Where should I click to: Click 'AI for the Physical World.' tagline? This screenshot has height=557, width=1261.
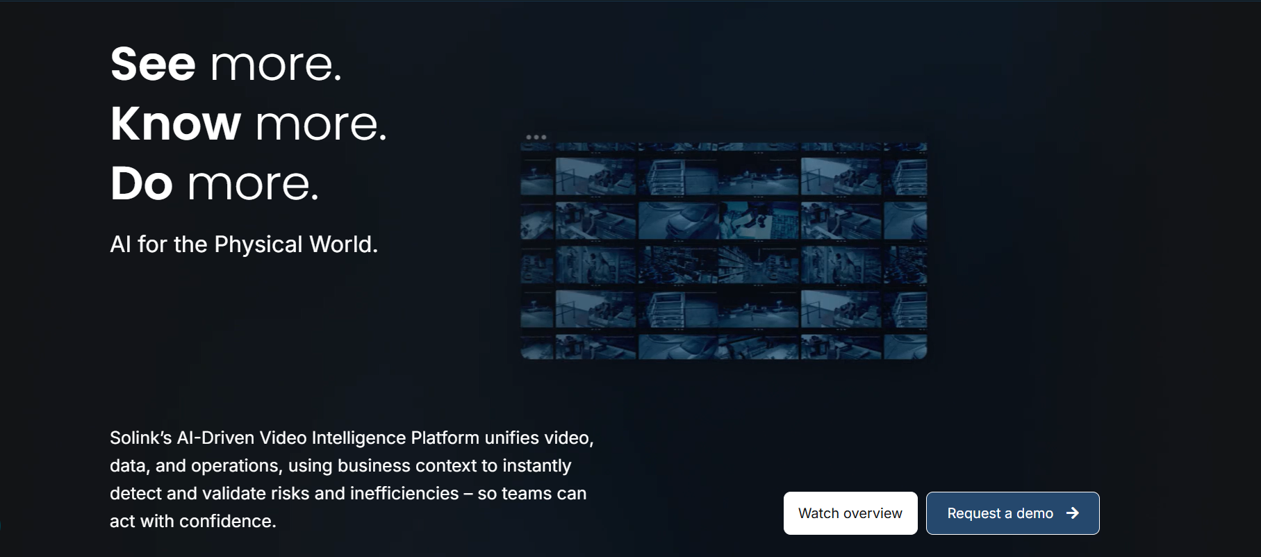(244, 244)
